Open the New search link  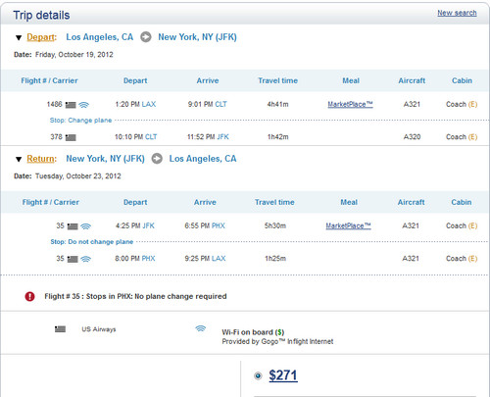pos(457,13)
